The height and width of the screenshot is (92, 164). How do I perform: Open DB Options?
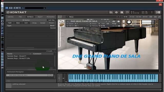tap(26, 20)
